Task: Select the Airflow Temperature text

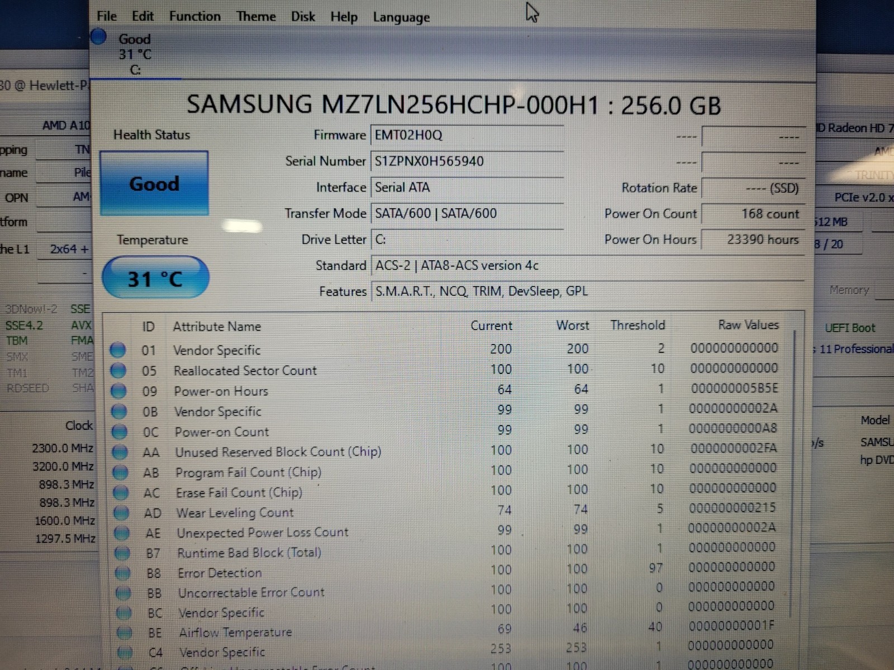Action: [x=235, y=633]
